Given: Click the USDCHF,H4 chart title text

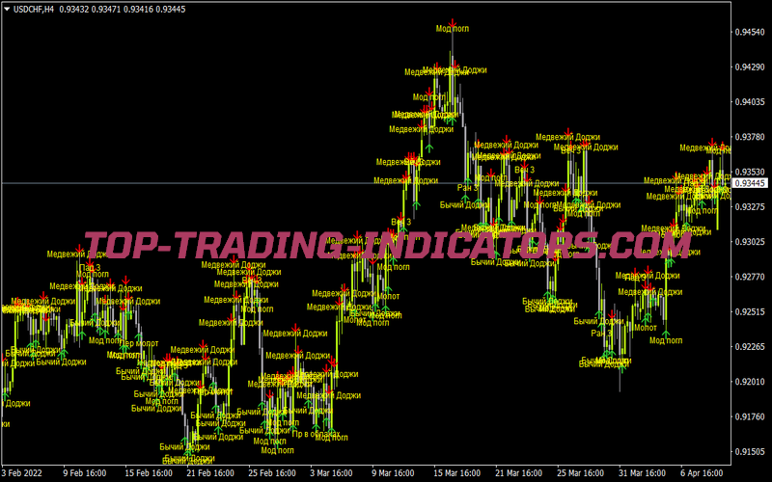Looking at the screenshot, I should coord(34,10).
